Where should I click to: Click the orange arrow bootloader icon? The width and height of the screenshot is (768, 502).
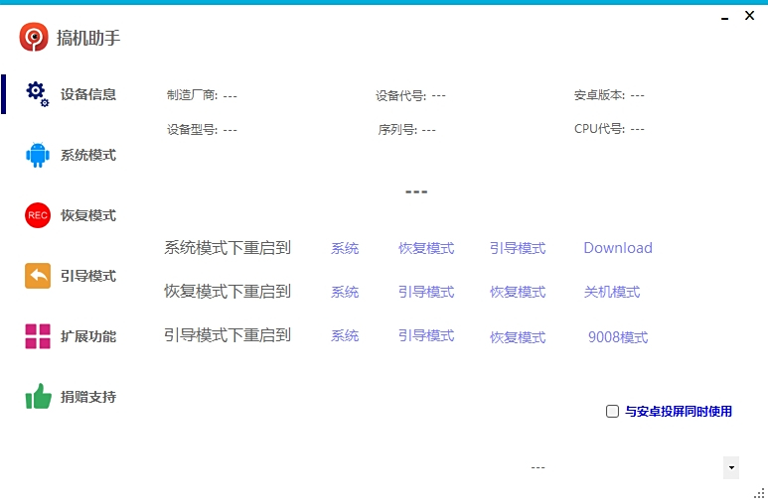point(38,276)
